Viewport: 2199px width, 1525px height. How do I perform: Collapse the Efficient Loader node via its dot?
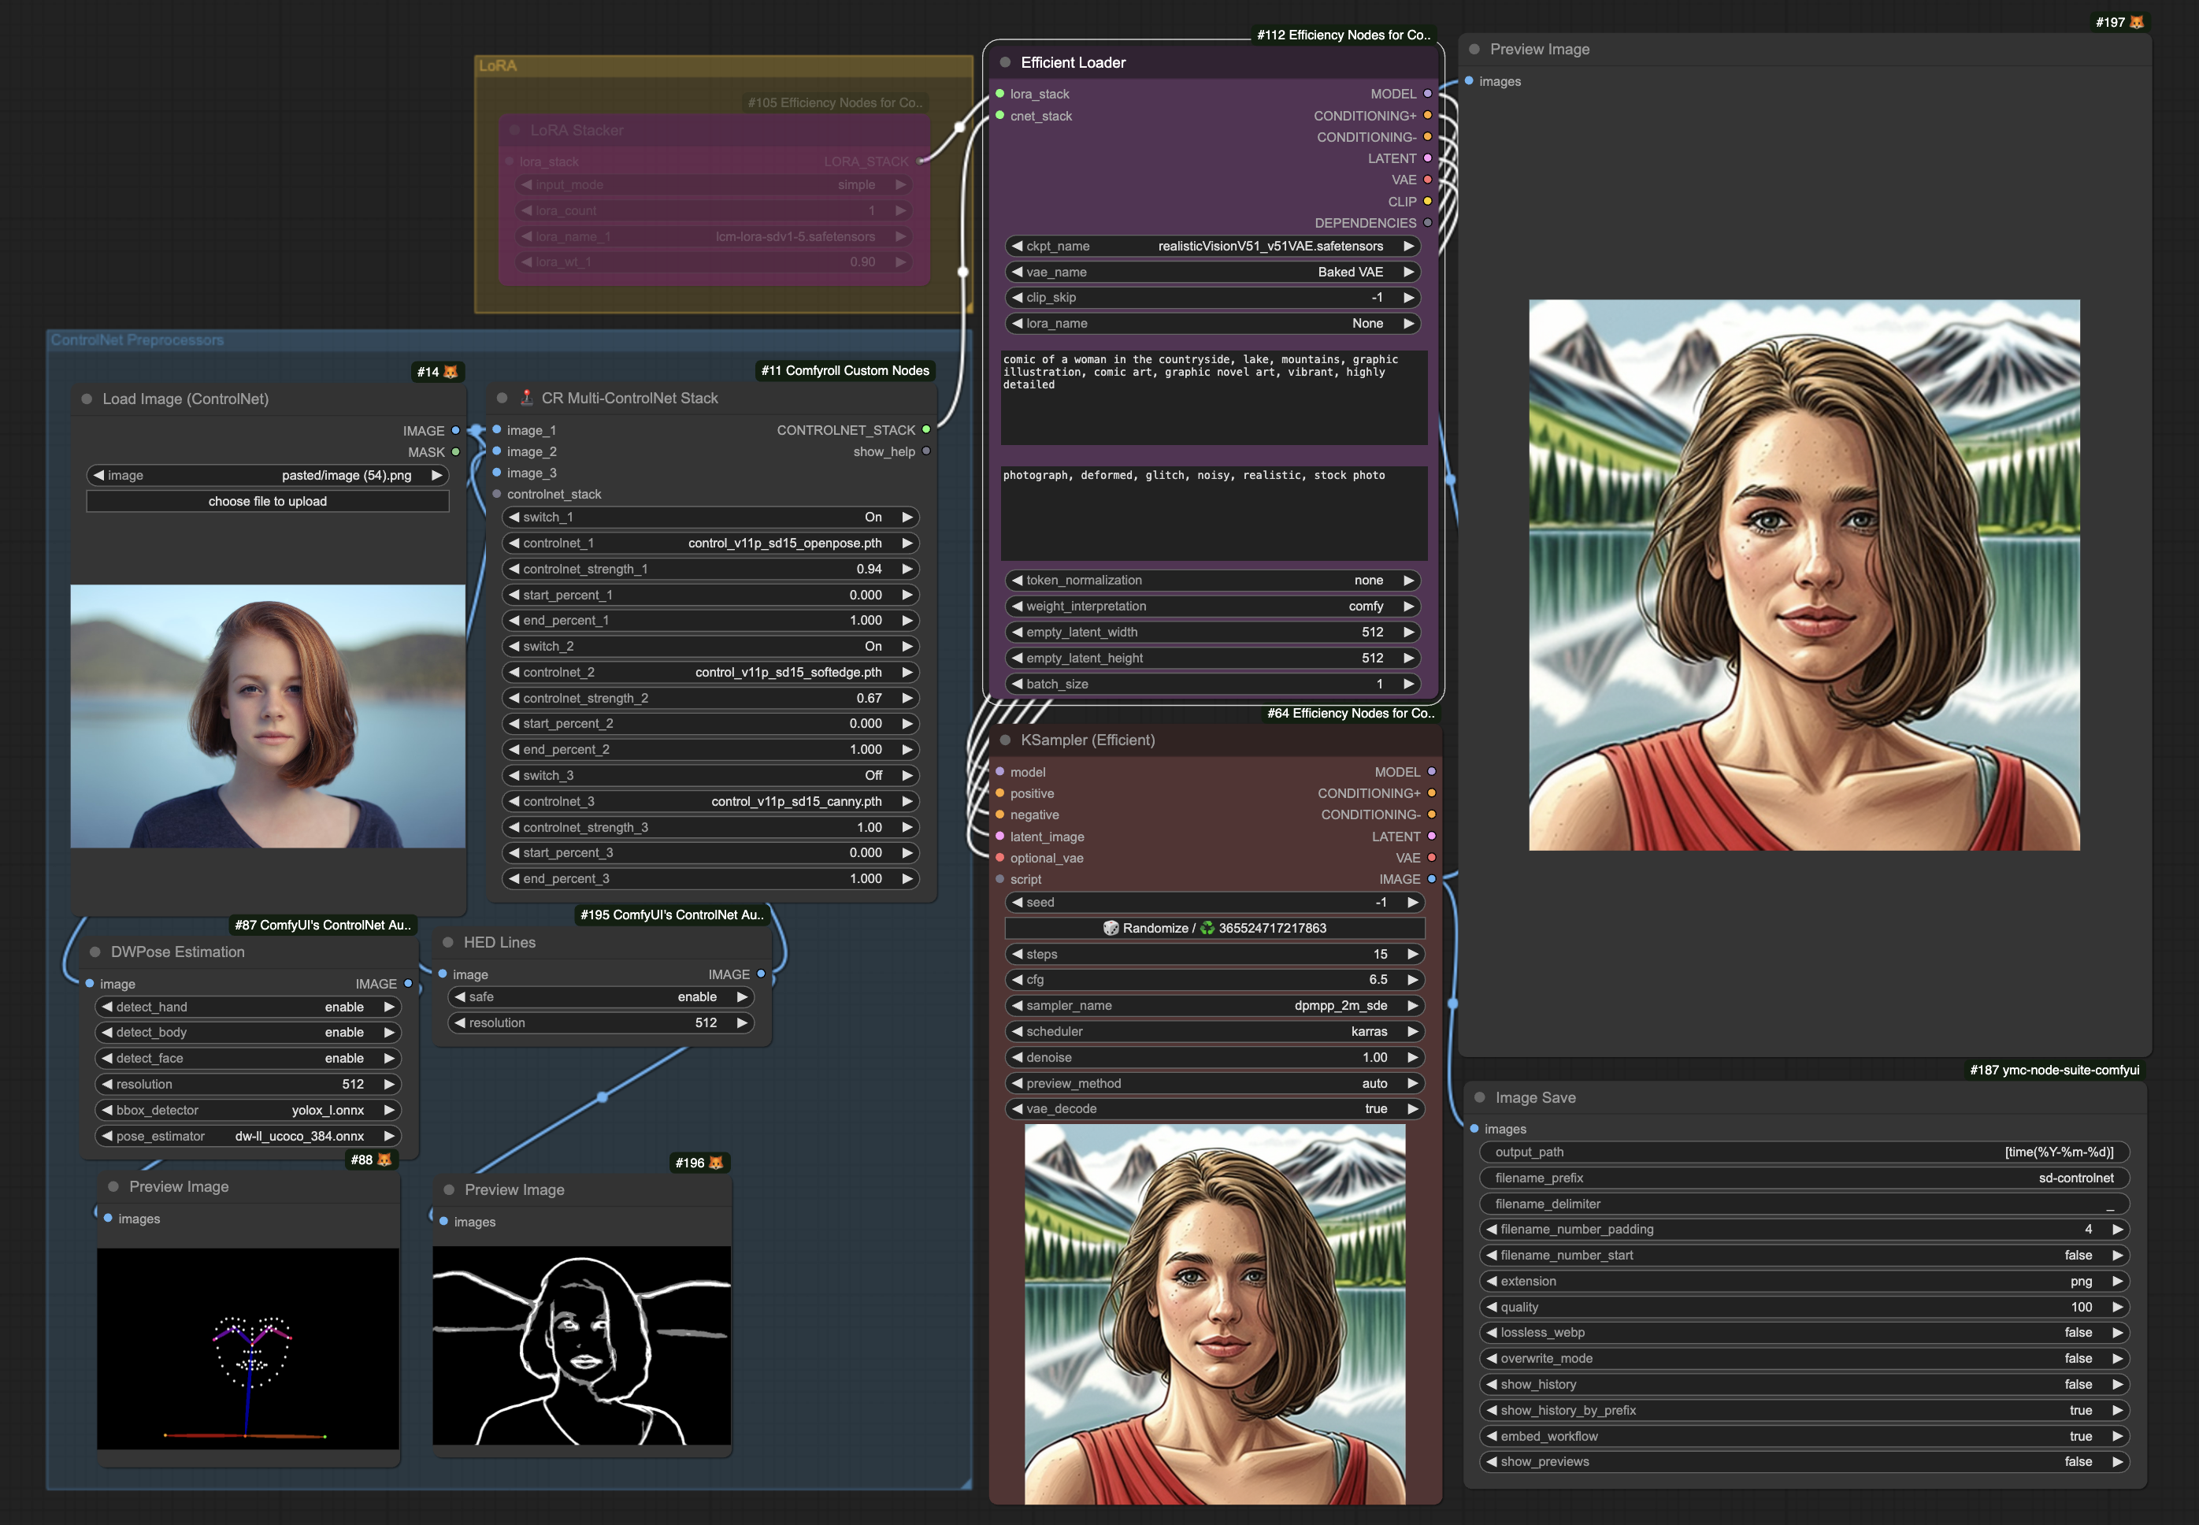1005,62
